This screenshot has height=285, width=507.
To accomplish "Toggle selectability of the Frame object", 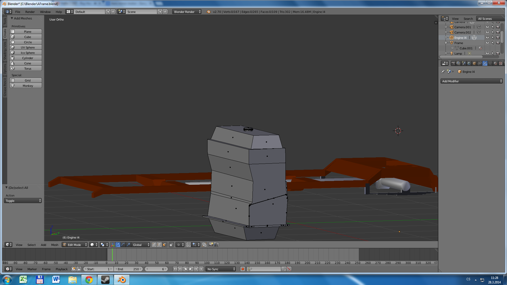I will click(x=493, y=43).
